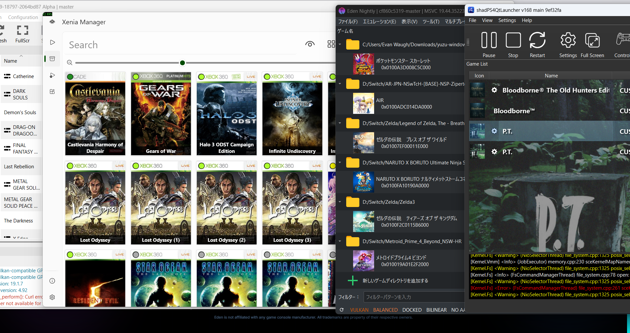Toggle DOCKED mode in Eden status bar
Screen dimensions: 630x333
click(412, 310)
